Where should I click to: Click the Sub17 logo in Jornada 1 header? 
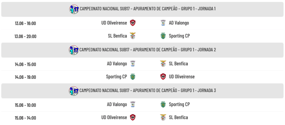pyautogui.click(x=74, y=9)
